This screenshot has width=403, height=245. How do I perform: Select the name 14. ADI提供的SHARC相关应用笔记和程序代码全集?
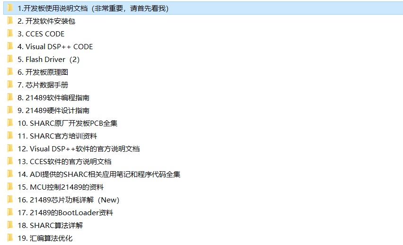[x=99, y=175]
